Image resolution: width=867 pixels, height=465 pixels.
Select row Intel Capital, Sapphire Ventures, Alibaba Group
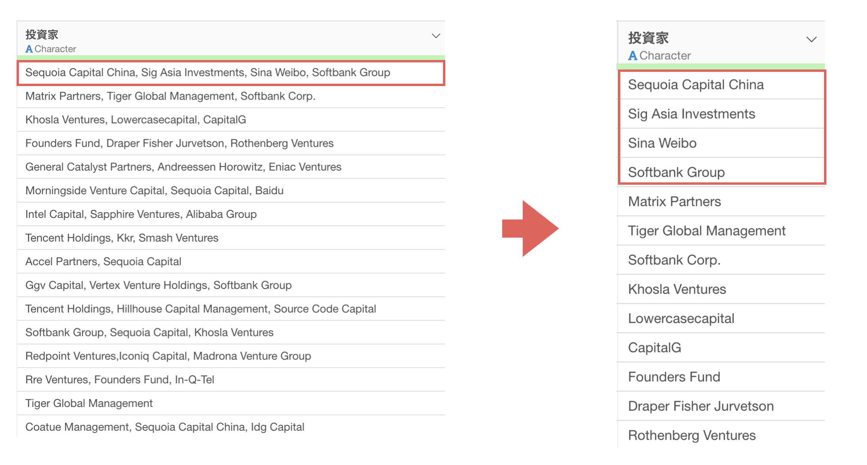231,214
